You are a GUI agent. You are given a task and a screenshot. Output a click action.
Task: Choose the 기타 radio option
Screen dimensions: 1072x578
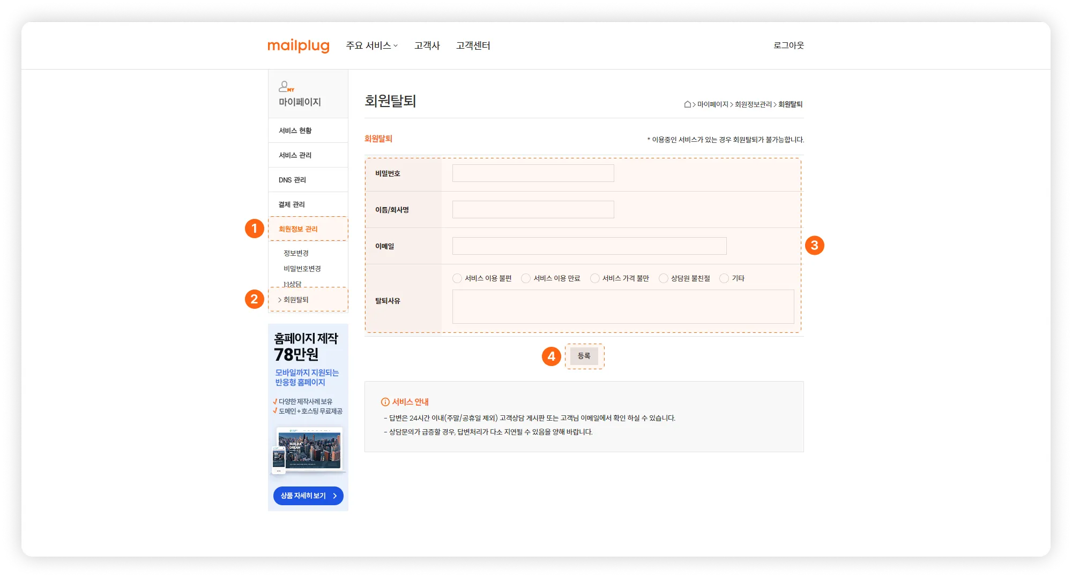(724, 278)
